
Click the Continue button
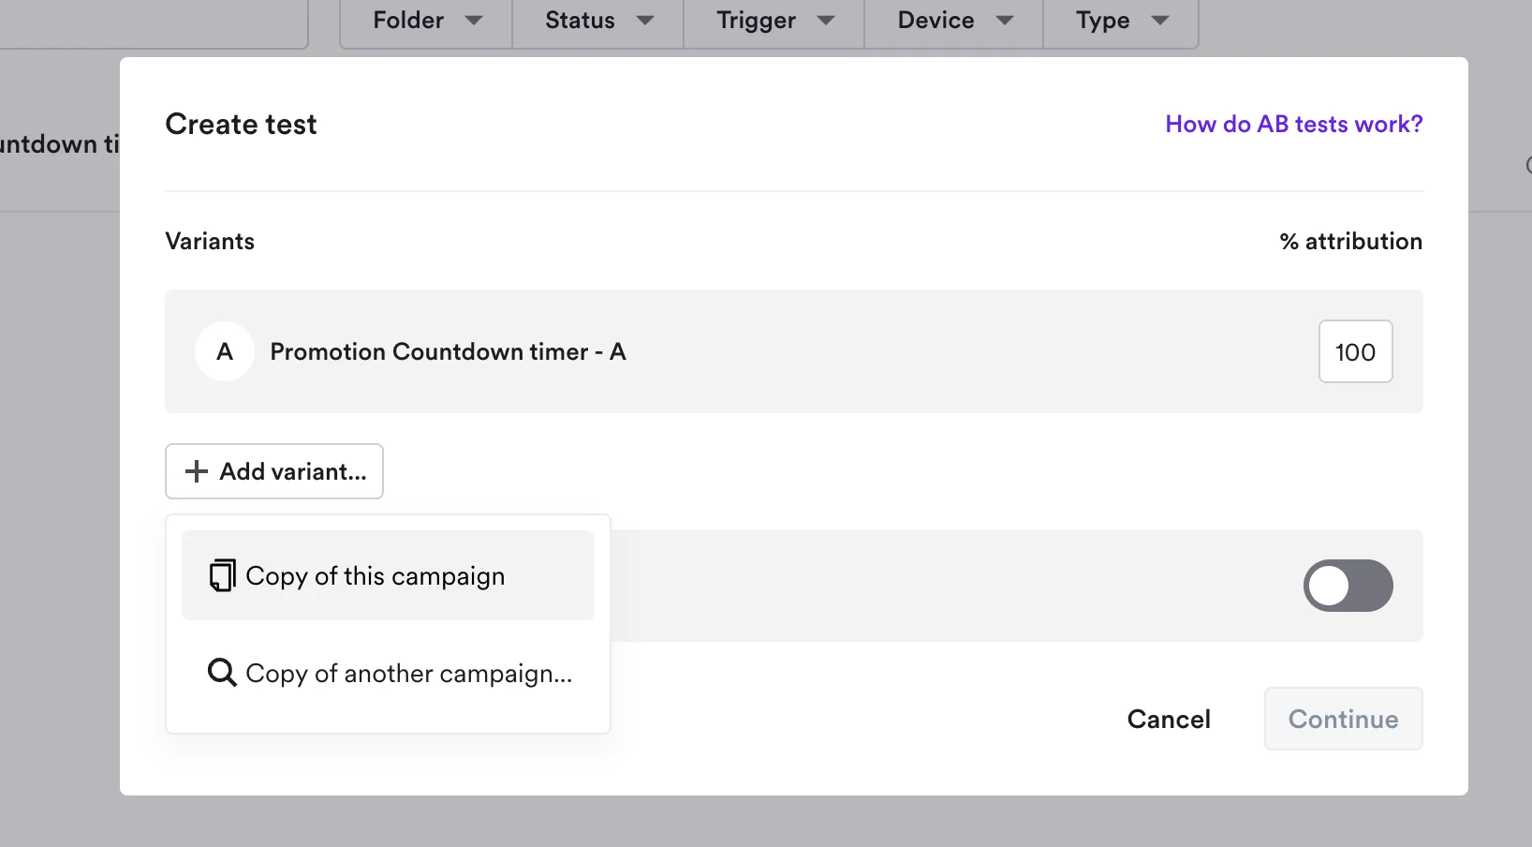(x=1343, y=719)
